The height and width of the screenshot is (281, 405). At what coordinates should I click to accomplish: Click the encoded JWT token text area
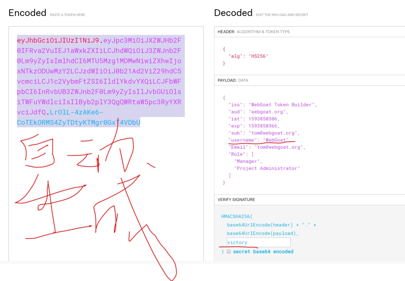pos(106,144)
